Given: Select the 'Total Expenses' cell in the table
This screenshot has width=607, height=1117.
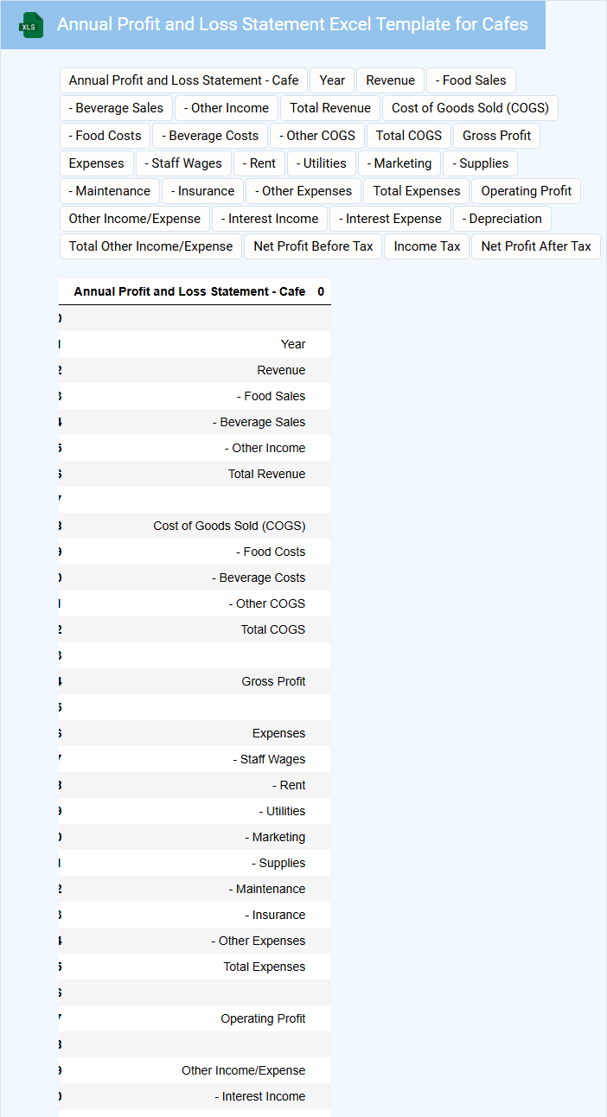Looking at the screenshot, I should [x=264, y=967].
